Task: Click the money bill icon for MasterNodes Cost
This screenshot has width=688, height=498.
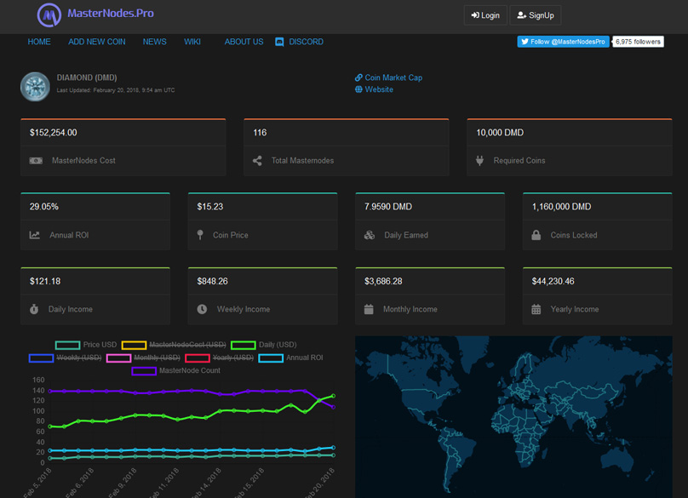Action: [x=36, y=161]
